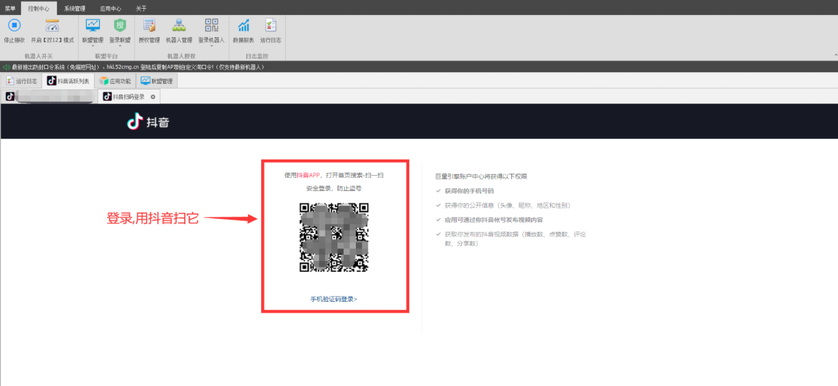Click the line 应用可通过你抖音帐号发布视频内容
838x386 pixels.
pyautogui.click(x=494, y=220)
